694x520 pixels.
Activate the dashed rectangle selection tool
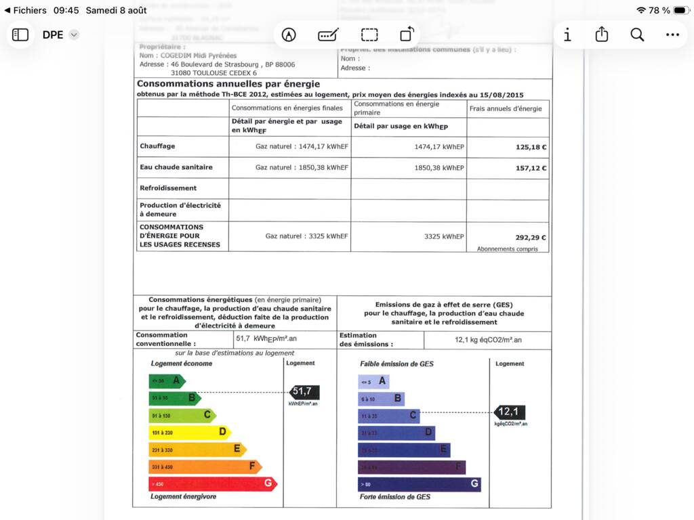[x=369, y=35]
